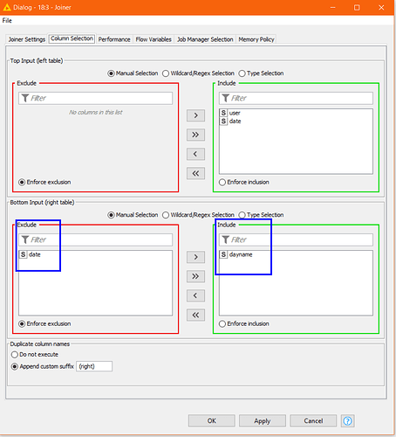Open the File menu
Viewport: 396px width, 437px height.
(x=7, y=20)
